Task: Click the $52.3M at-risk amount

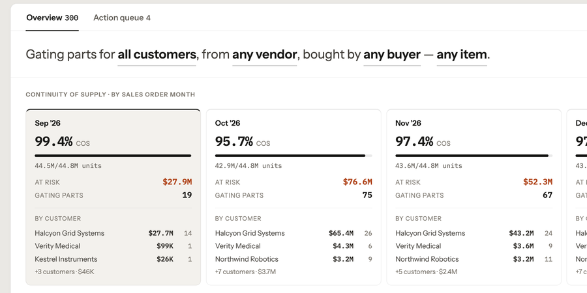Action: (537, 182)
